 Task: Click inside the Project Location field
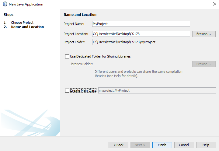141,34
